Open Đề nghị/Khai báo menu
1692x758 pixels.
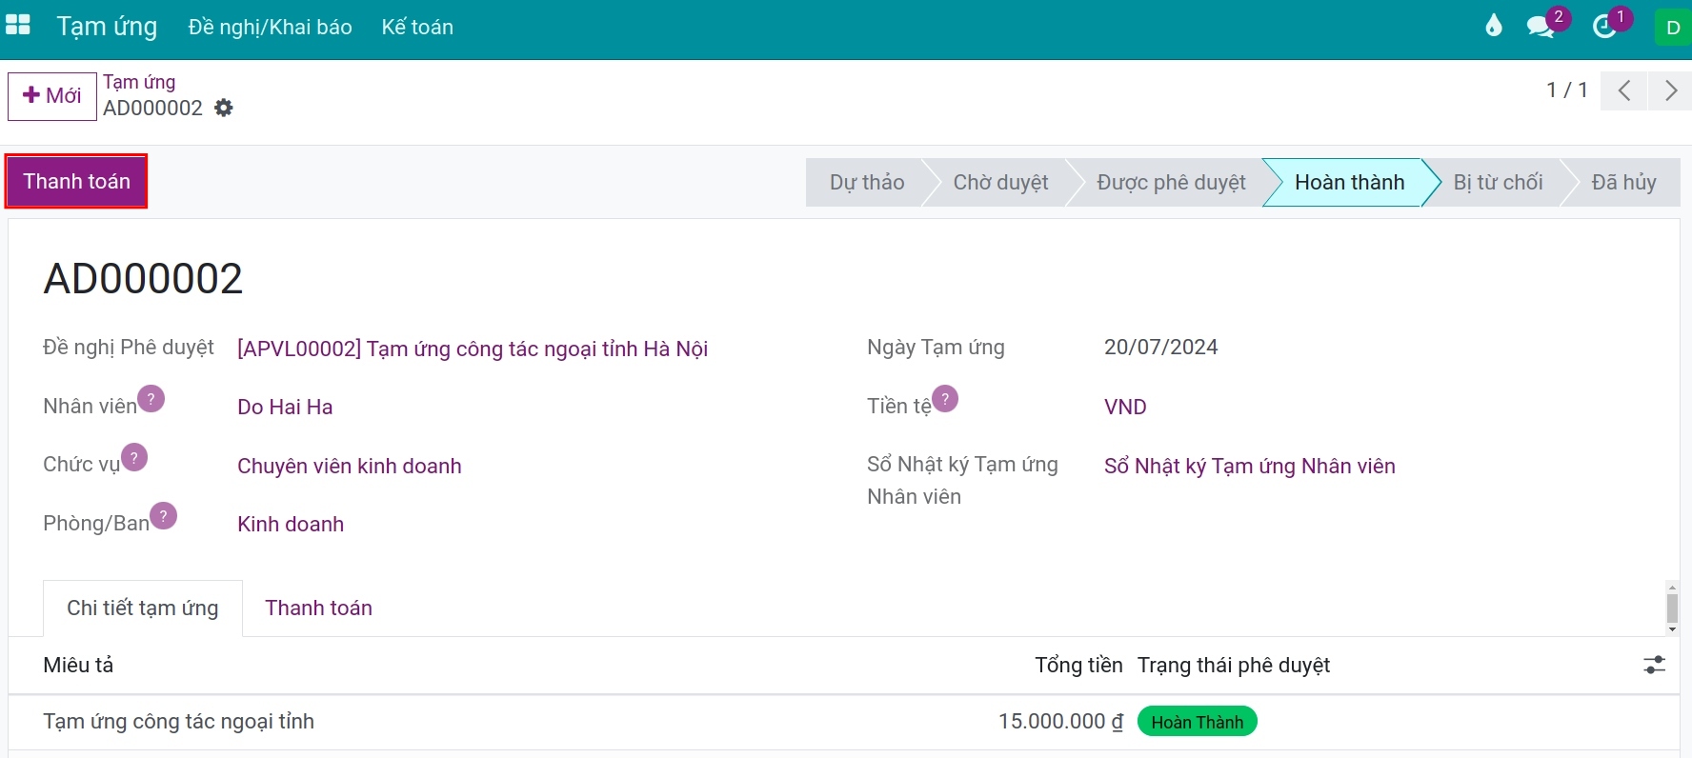click(x=271, y=28)
